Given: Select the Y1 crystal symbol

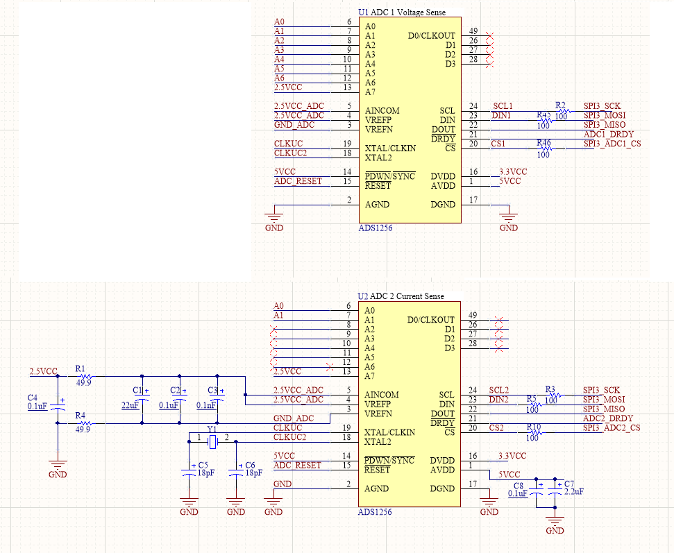Looking at the screenshot, I should tap(213, 442).
